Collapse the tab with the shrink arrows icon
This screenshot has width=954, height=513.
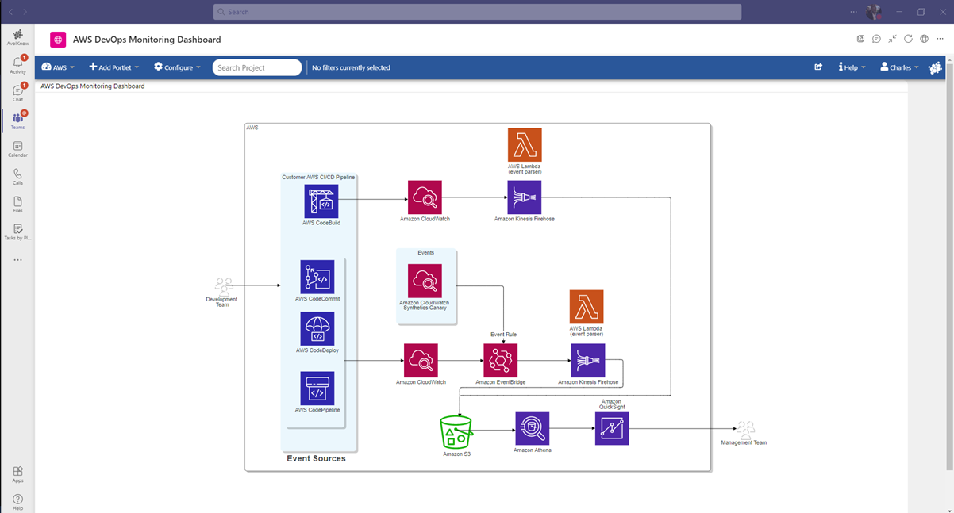pyautogui.click(x=892, y=39)
